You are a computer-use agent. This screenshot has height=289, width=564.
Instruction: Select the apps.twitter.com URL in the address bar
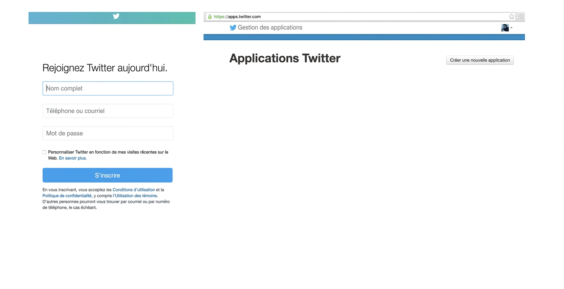[237, 16]
